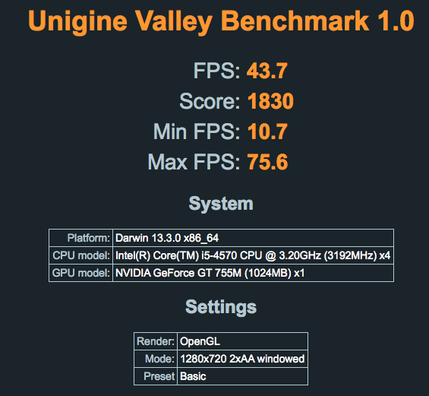Click the Min FPS value 10.7
The height and width of the screenshot is (396, 429).
(x=267, y=131)
